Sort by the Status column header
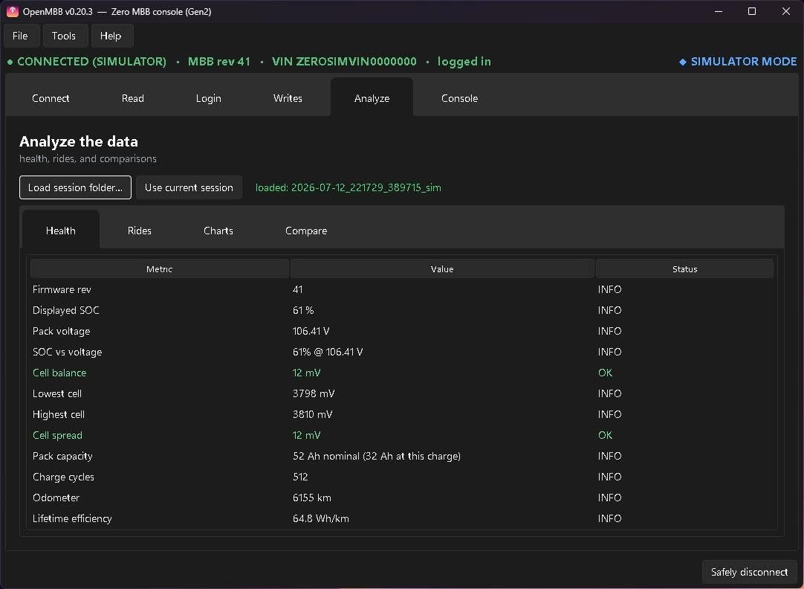This screenshot has height=589, width=804. point(684,269)
